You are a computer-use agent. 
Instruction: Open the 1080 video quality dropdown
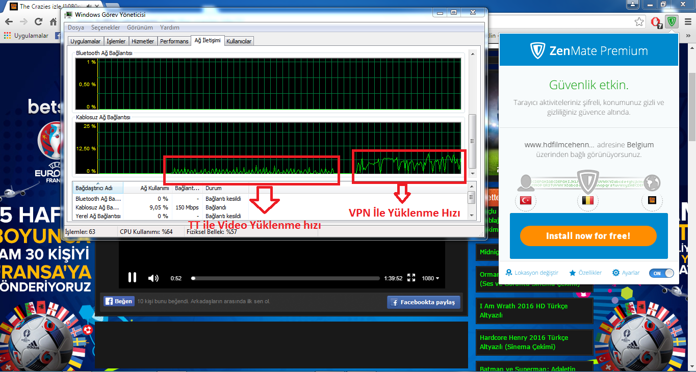point(430,278)
